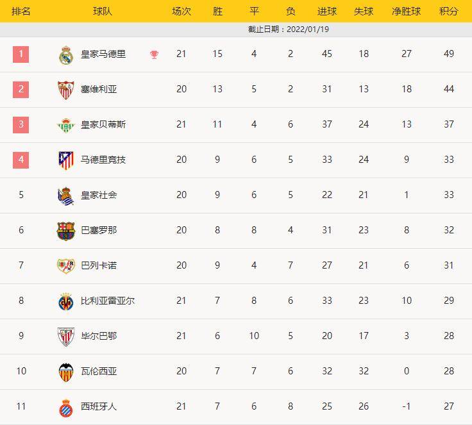Click the red rank 1 badge
This screenshot has width=472, height=425.
point(21,54)
